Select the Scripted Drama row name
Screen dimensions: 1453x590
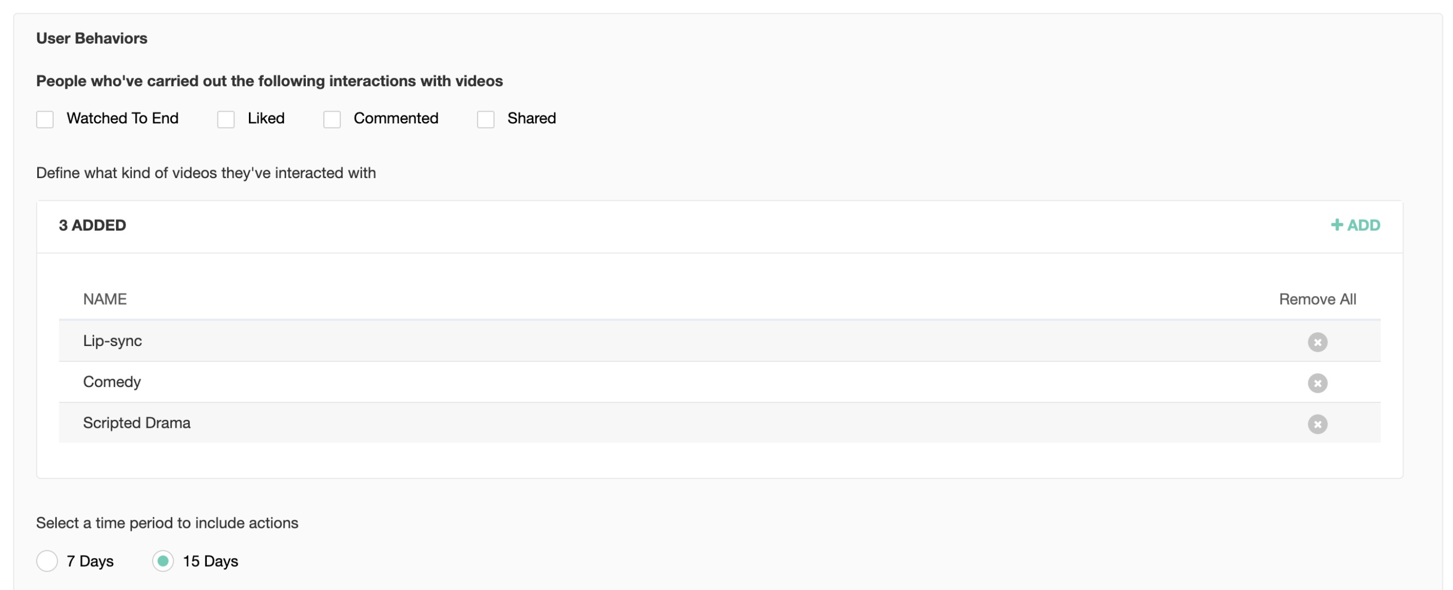pyautogui.click(x=137, y=423)
